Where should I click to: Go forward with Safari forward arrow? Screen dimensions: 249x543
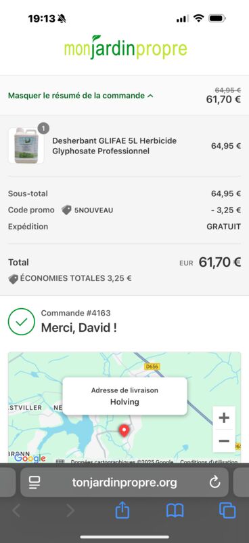pos(70,510)
